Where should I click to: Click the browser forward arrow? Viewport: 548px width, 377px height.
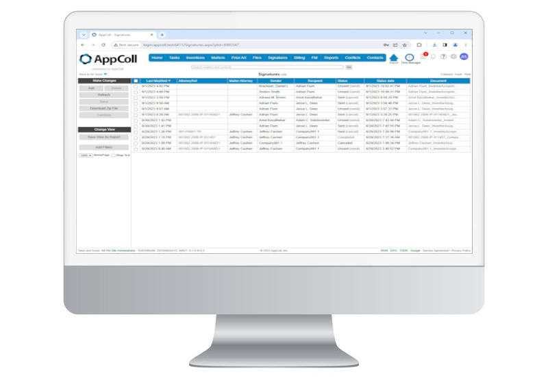tap(93, 44)
